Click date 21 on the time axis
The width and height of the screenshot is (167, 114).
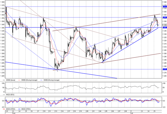click(94, 111)
